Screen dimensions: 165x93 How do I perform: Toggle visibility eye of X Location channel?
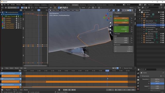(x=4, y=18)
